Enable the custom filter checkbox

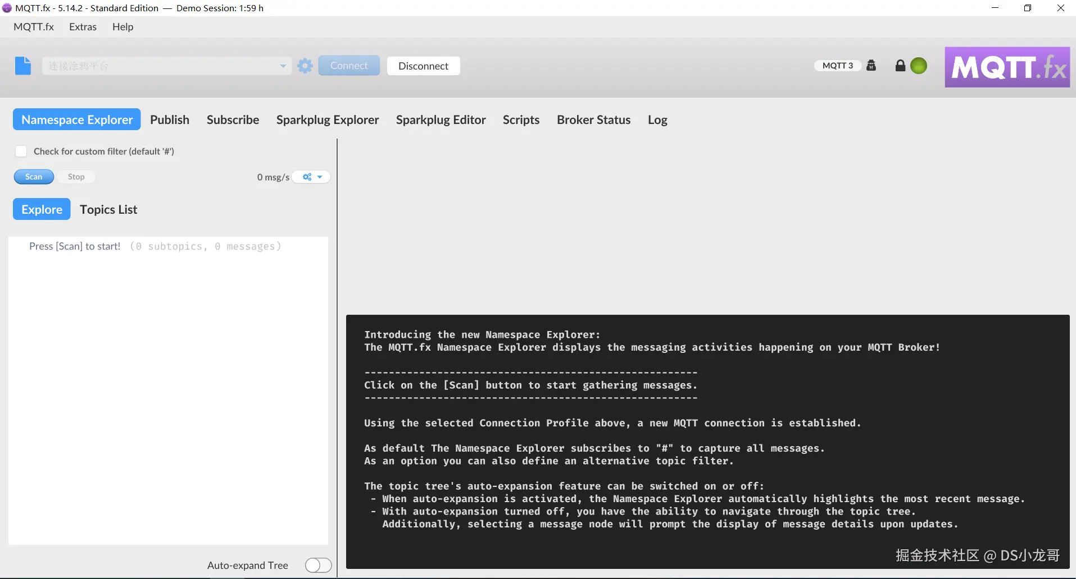coord(21,151)
